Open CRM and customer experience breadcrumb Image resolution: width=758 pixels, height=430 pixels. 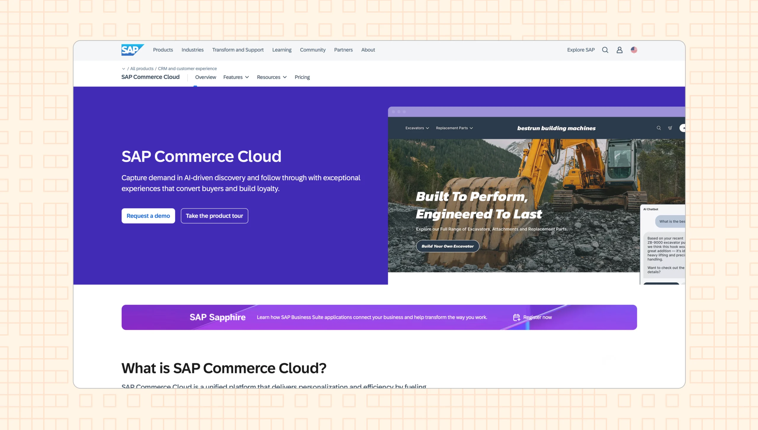pos(187,69)
